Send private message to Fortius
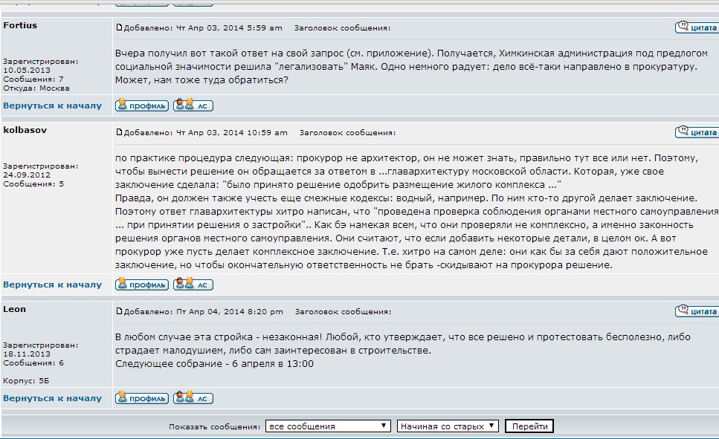Viewport: 719px width, 439px height. pyautogui.click(x=193, y=105)
